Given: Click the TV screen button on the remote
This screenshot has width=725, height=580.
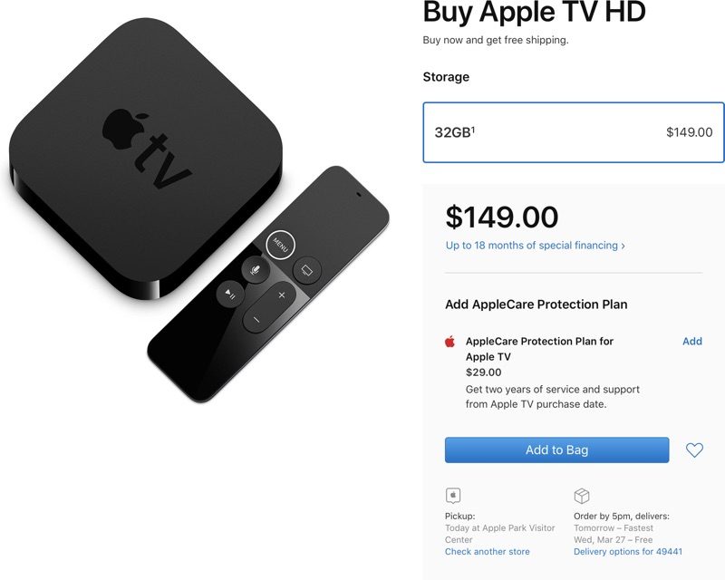Looking at the screenshot, I should 307,270.
